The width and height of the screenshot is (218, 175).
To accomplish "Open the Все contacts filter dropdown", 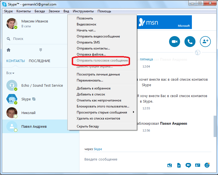I will pyautogui.click(x=10, y=73).
